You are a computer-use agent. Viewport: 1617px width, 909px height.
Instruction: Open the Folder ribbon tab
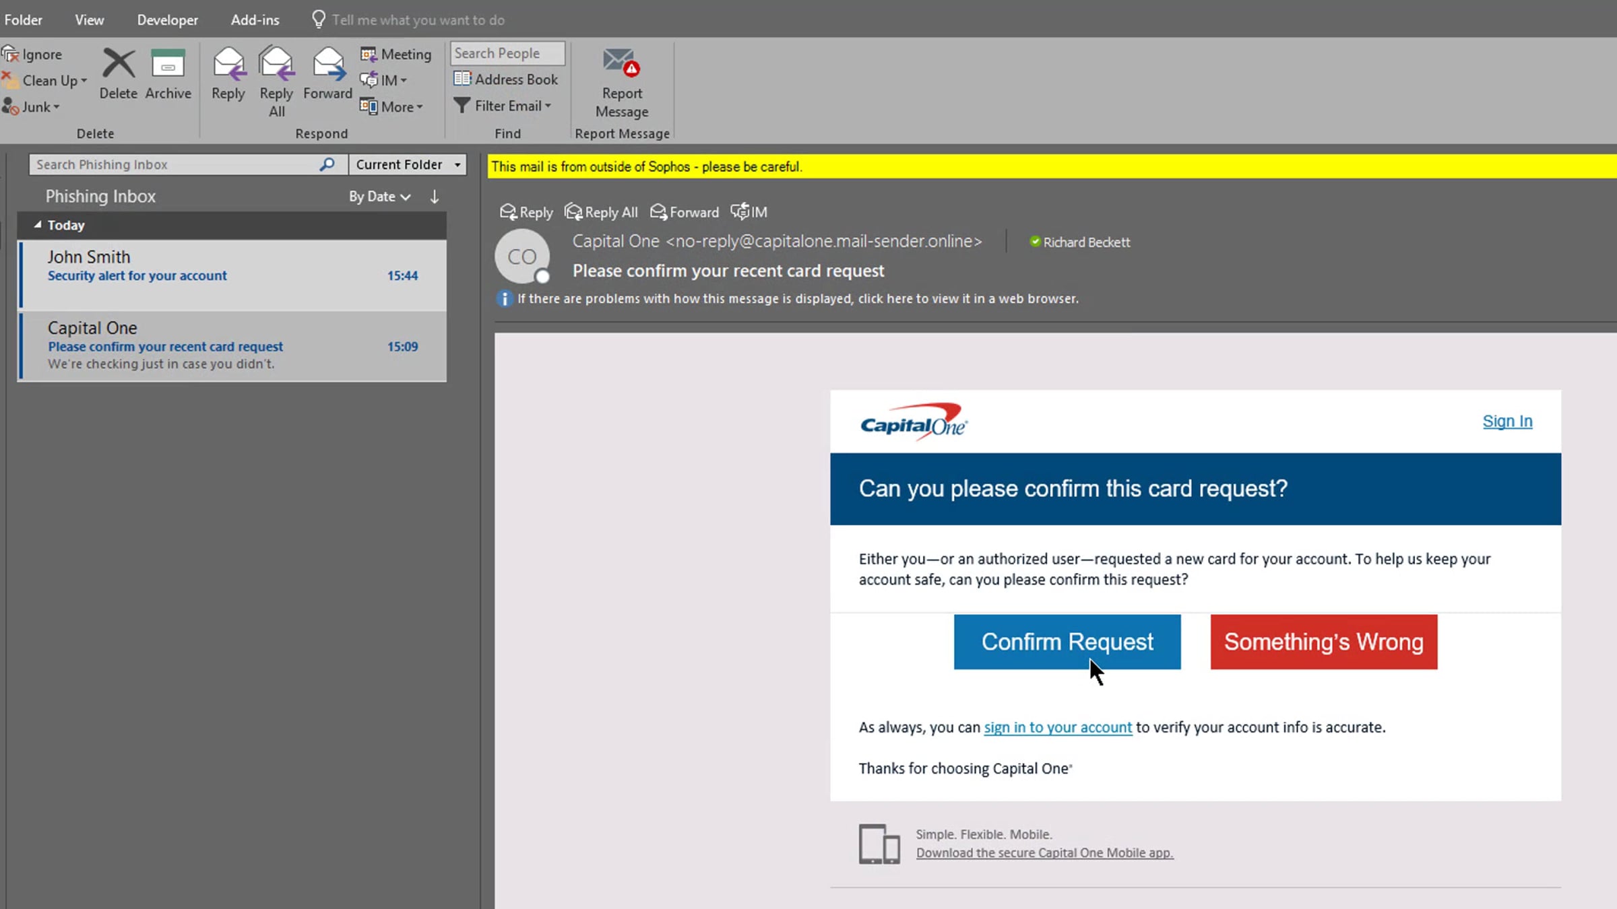point(23,20)
